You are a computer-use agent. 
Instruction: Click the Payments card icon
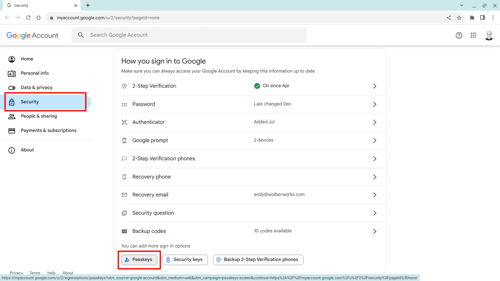click(x=12, y=131)
